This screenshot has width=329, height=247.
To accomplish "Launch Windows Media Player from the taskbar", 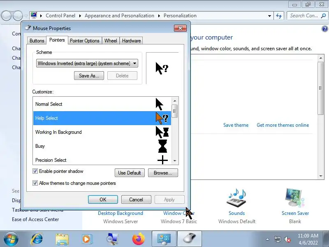I will (x=87, y=239).
